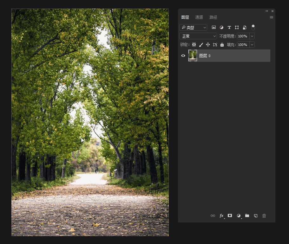Toggle lock all padlock icon

click(222, 45)
